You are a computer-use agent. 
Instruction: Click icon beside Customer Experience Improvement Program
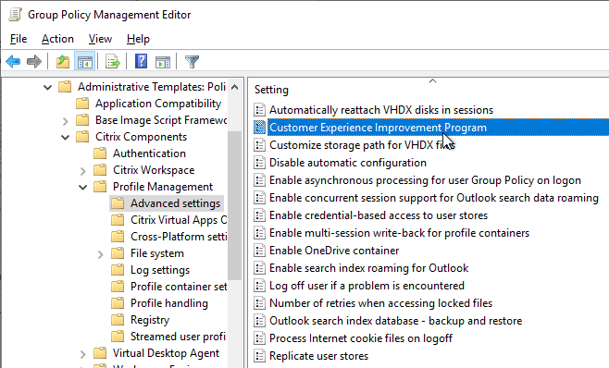coord(259,128)
